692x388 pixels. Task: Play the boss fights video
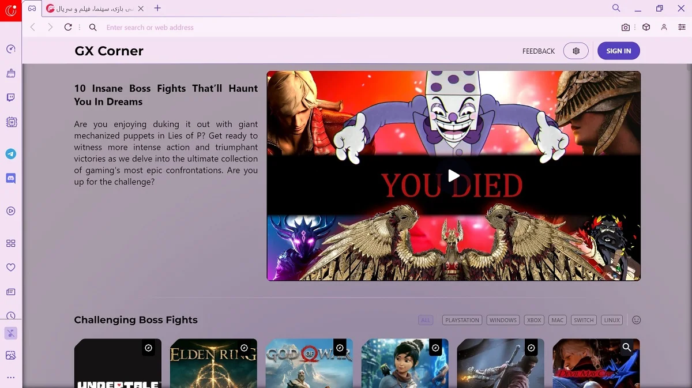click(454, 176)
